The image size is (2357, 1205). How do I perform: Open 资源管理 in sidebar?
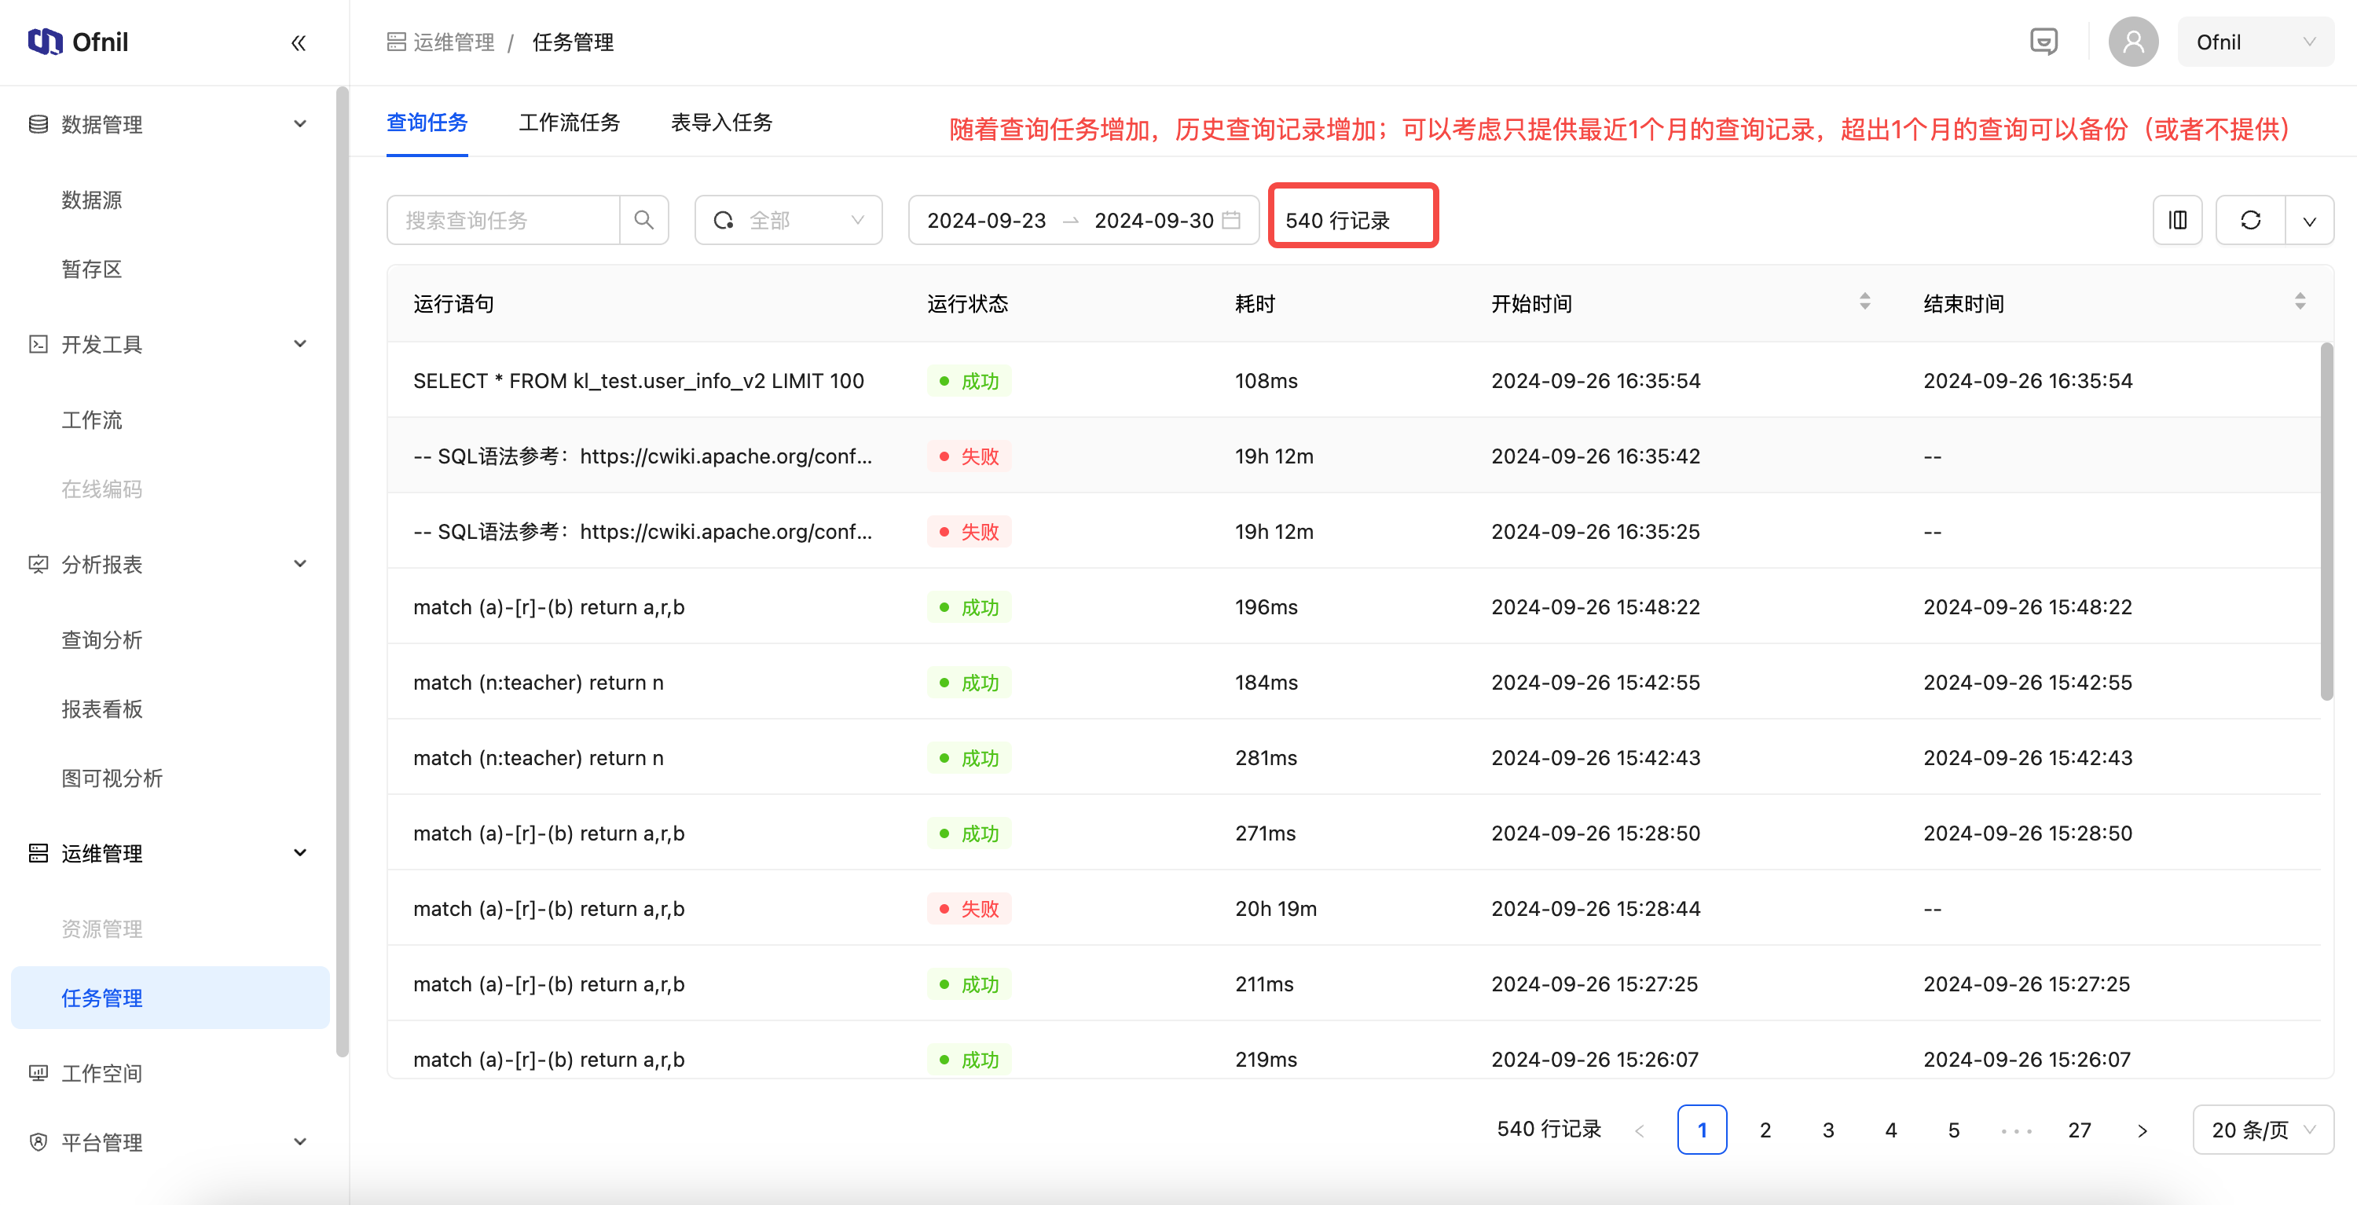101,929
